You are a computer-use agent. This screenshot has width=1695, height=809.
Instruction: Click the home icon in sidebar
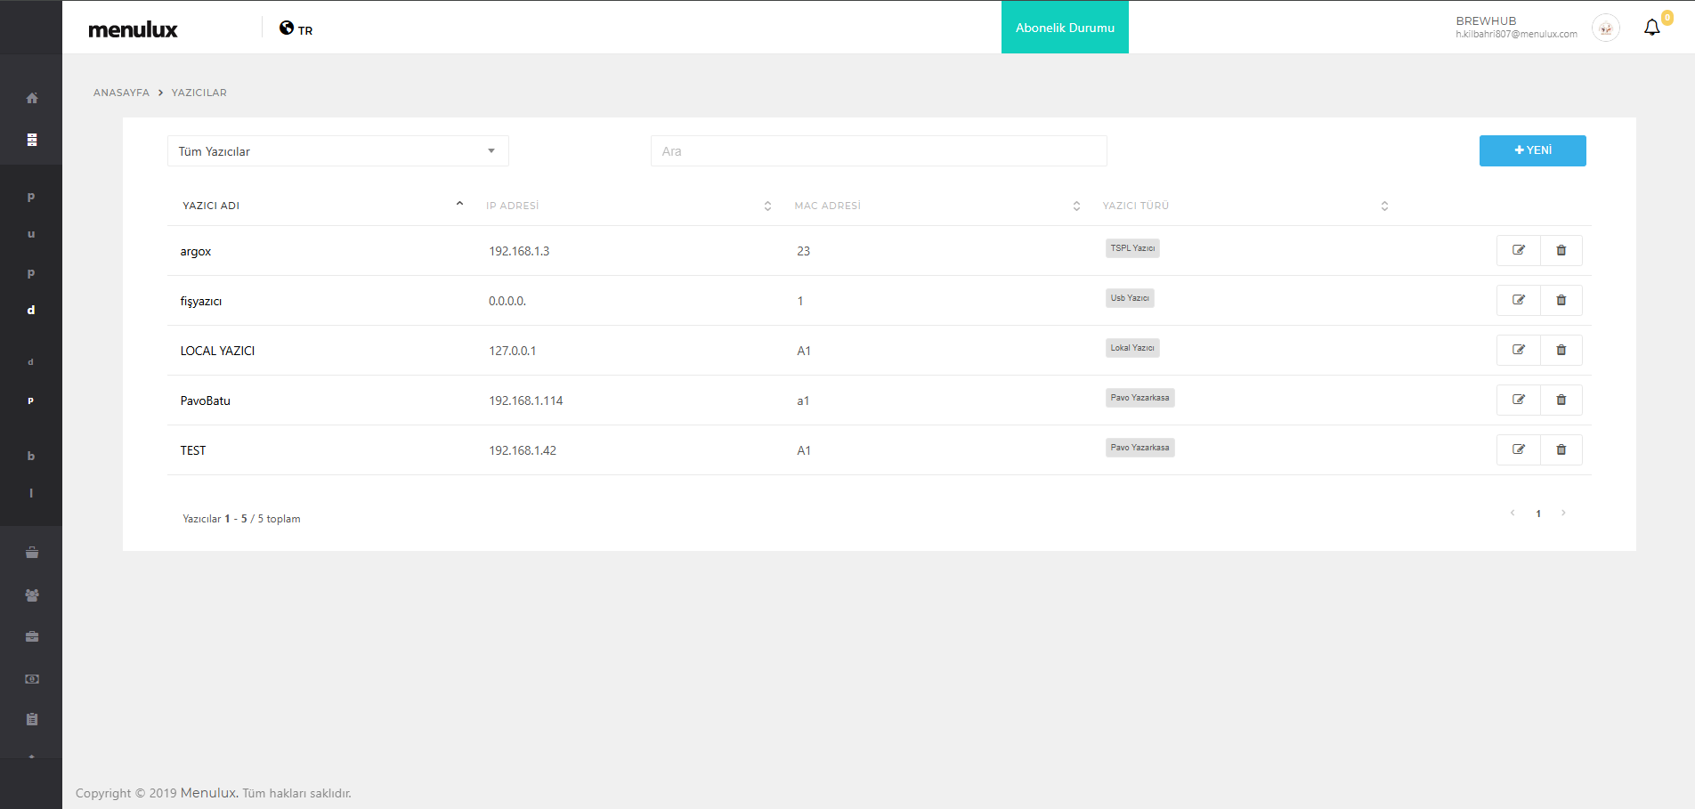point(32,98)
